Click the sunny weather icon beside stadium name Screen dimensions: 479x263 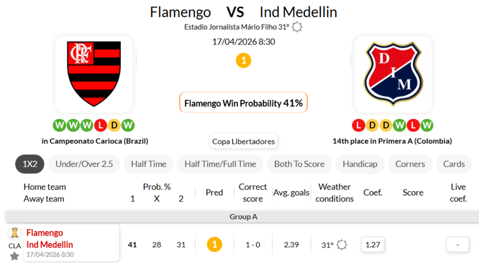(297, 27)
